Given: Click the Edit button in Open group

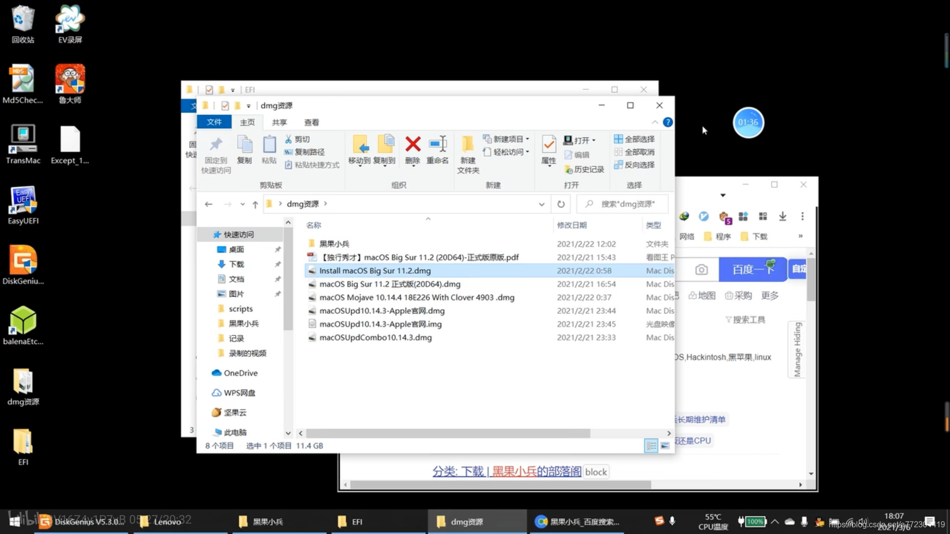Looking at the screenshot, I should tap(577, 155).
